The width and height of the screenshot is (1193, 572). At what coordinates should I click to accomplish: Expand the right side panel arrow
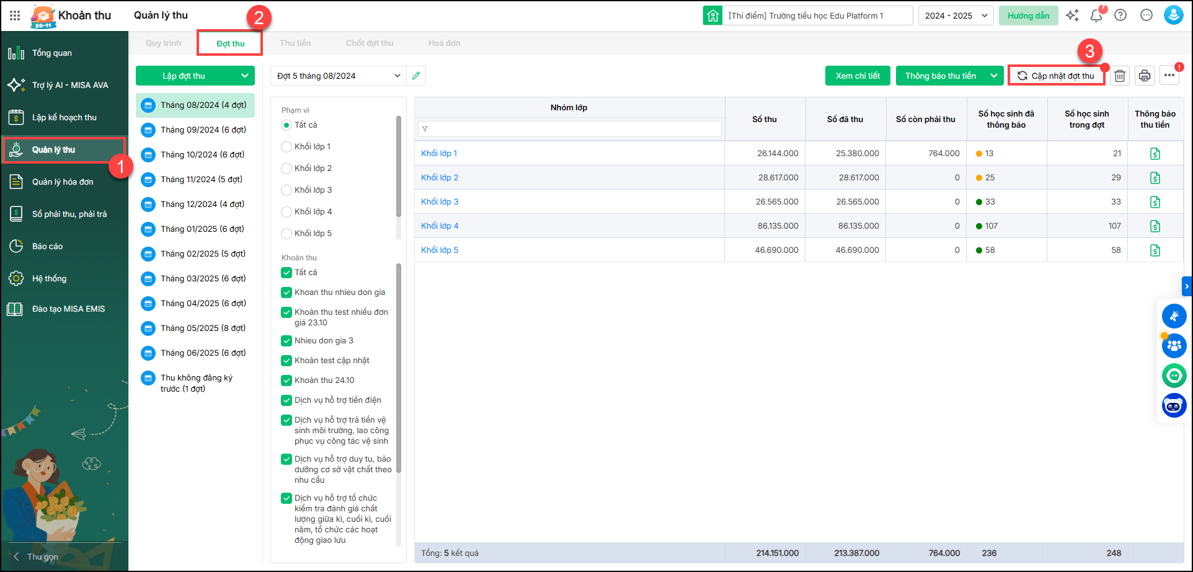1187,286
